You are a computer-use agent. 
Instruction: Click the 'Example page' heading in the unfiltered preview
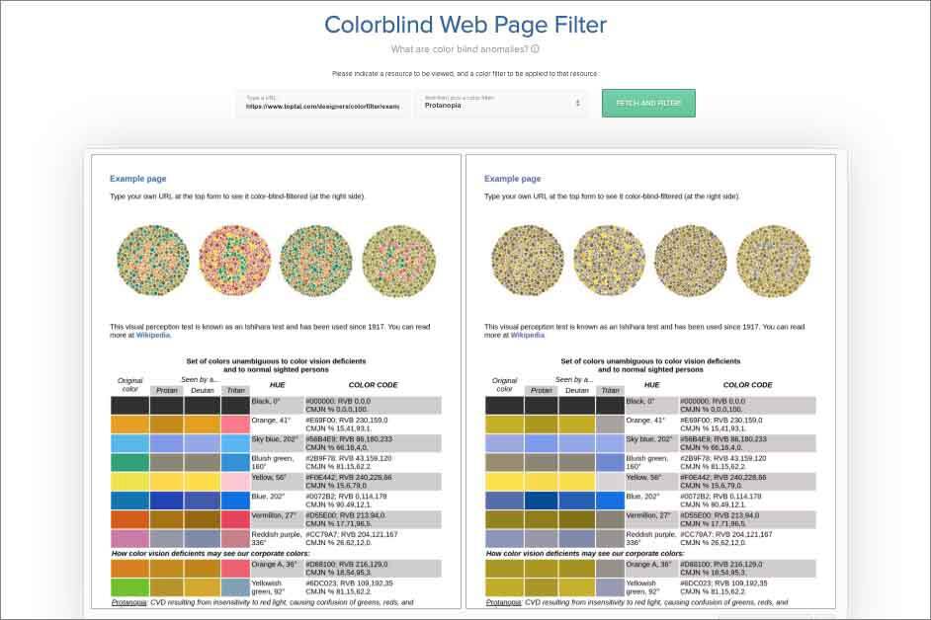[137, 179]
